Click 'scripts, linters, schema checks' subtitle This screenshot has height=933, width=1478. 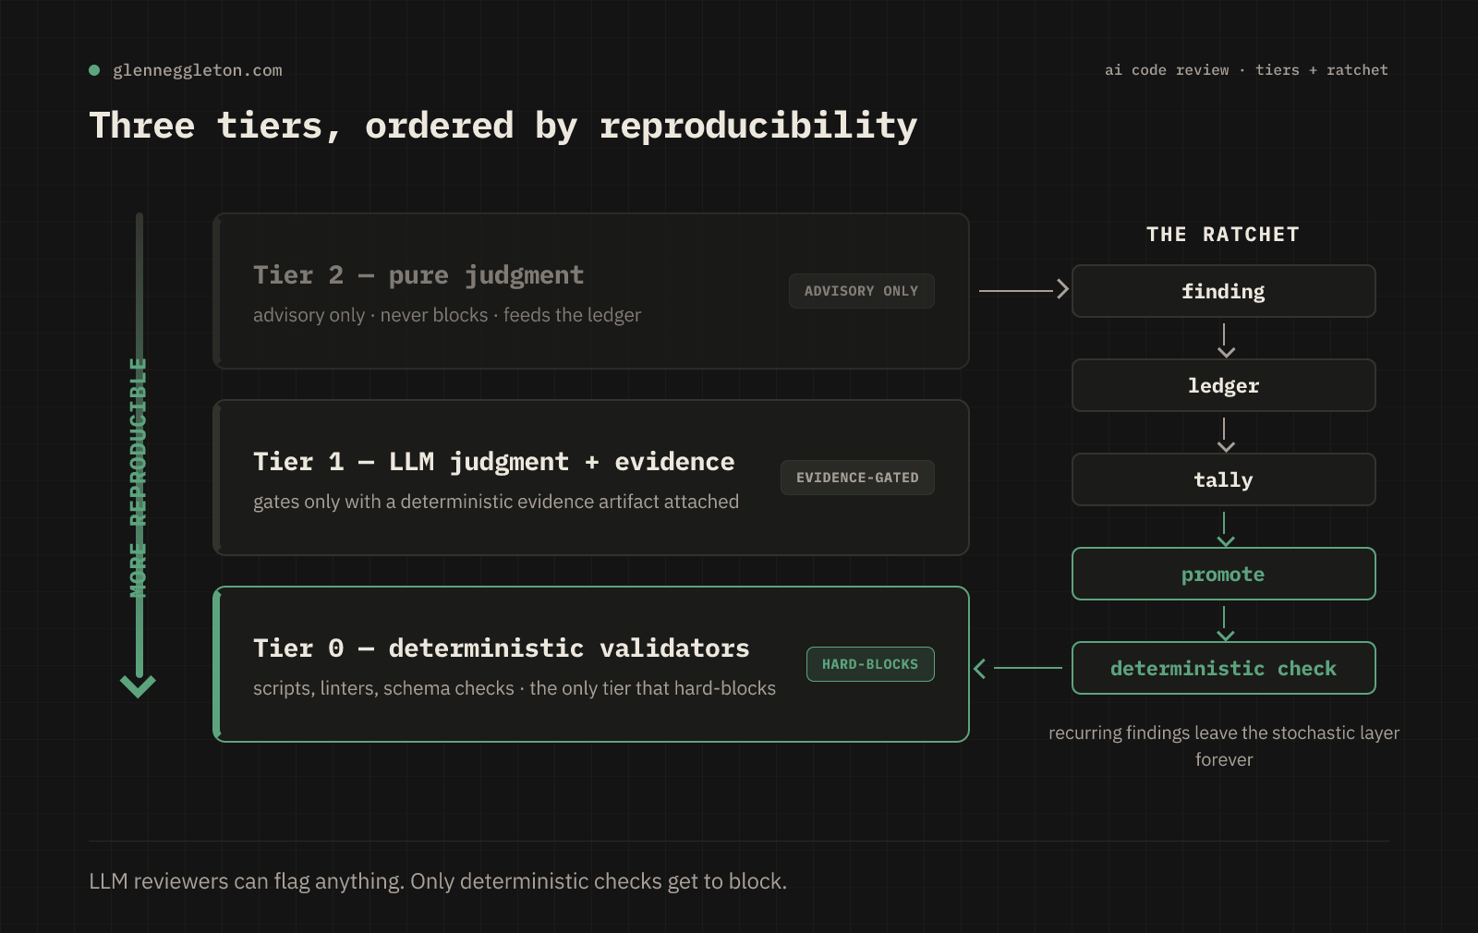point(515,688)
